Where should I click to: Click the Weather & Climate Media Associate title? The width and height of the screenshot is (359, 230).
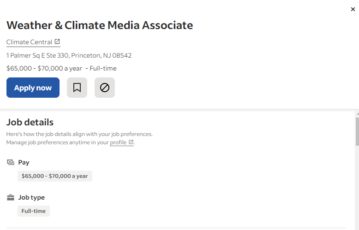pyautogui.click(x=100, y=25)
